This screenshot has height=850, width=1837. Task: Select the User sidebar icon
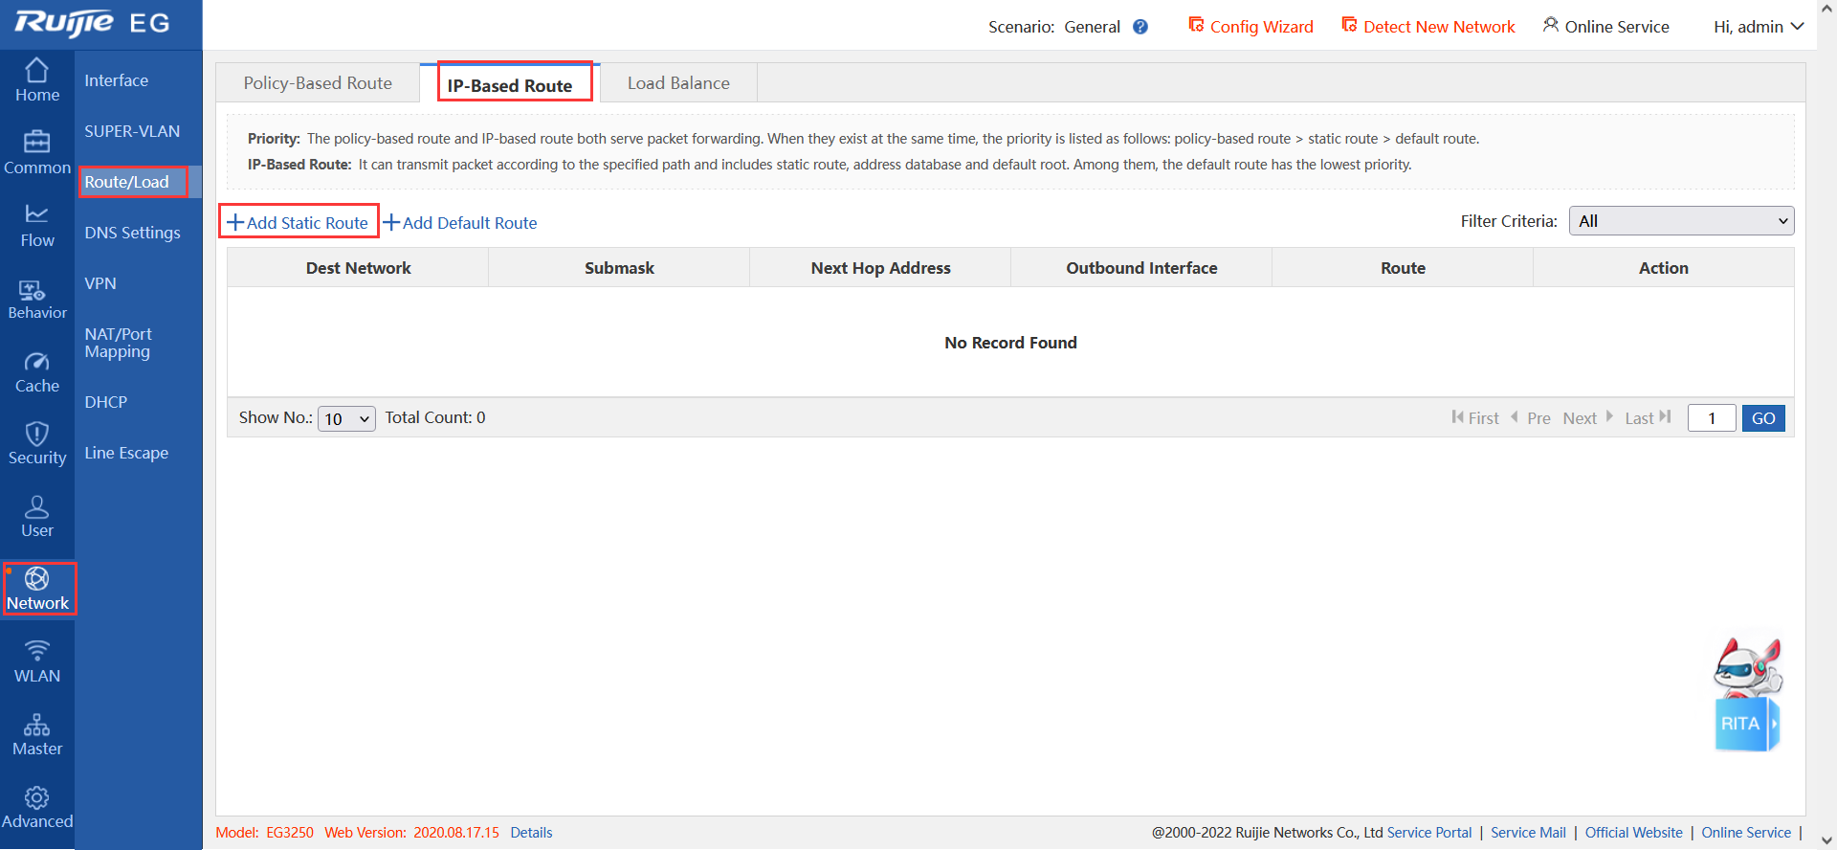36,506
